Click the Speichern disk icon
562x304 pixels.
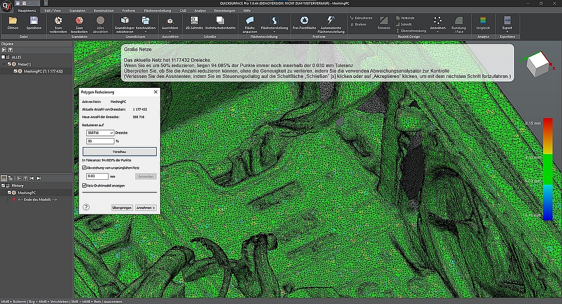click(34, 20)
